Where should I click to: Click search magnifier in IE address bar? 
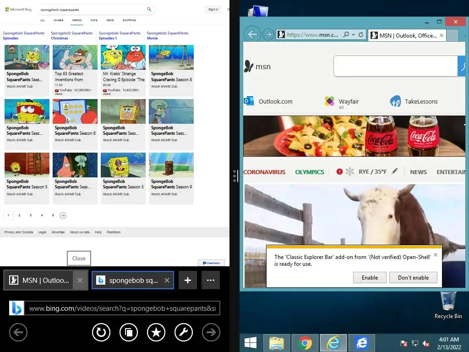point(346,34)
